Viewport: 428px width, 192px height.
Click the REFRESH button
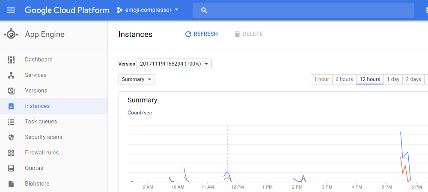(x=202, y=34)
